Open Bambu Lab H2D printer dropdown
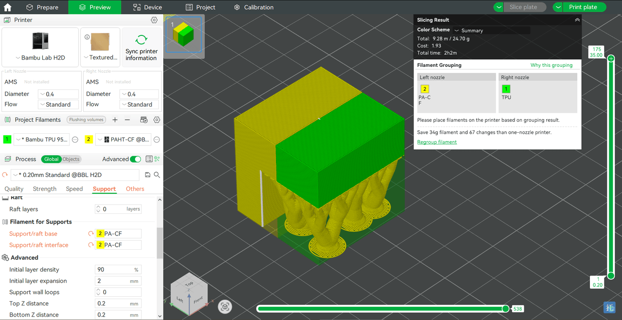This screenshot has width=622, height=320. pyautogui.click(x=40, y=58)
